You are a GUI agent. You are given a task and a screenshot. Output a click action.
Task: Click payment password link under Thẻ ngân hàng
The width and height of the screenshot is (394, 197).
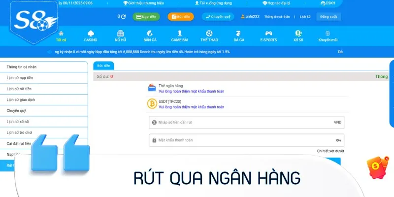(x=191, y=92)
